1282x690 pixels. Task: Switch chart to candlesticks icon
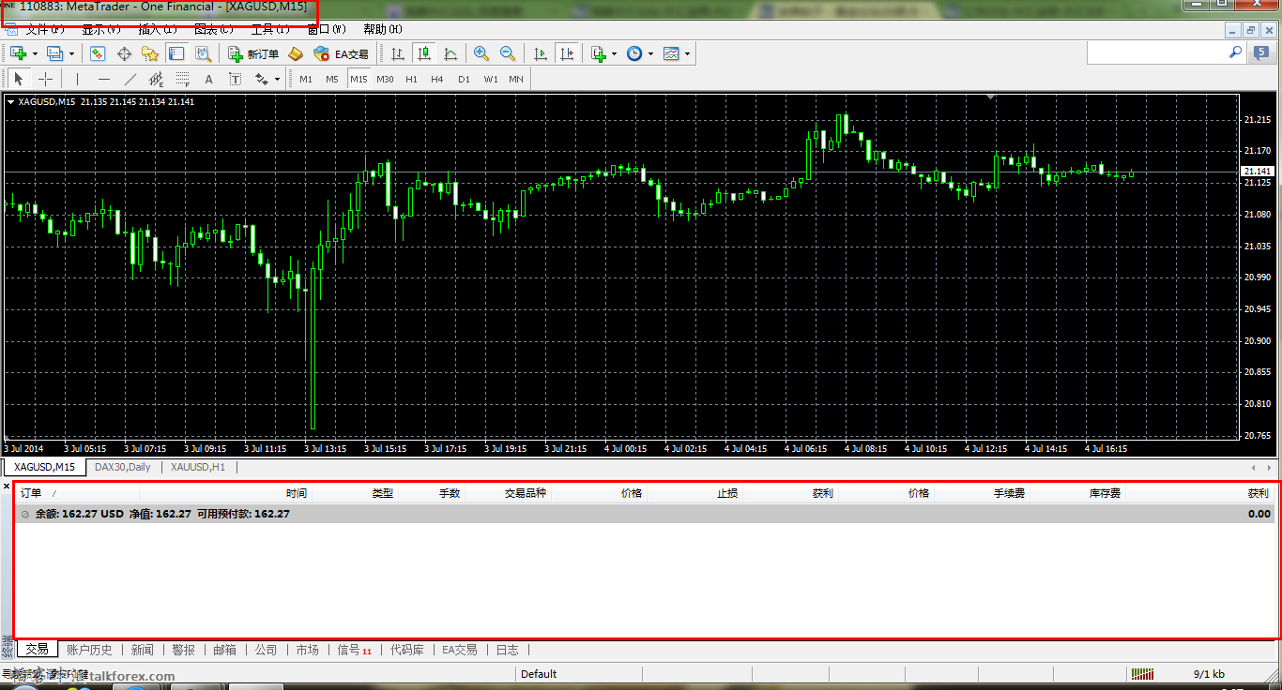click(x=424, y=53)
